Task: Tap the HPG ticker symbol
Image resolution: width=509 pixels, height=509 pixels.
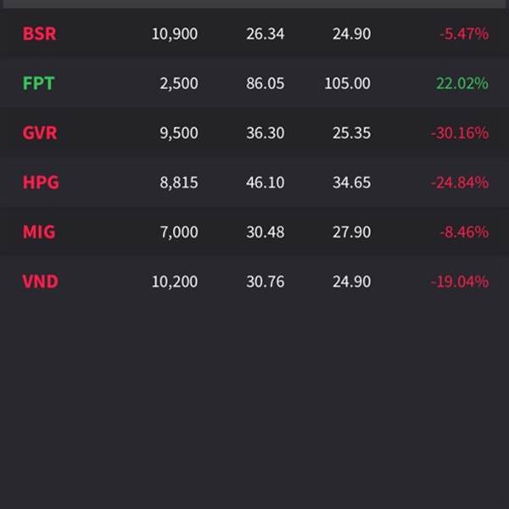Action: pyautogui.click(x=41, y=182)
